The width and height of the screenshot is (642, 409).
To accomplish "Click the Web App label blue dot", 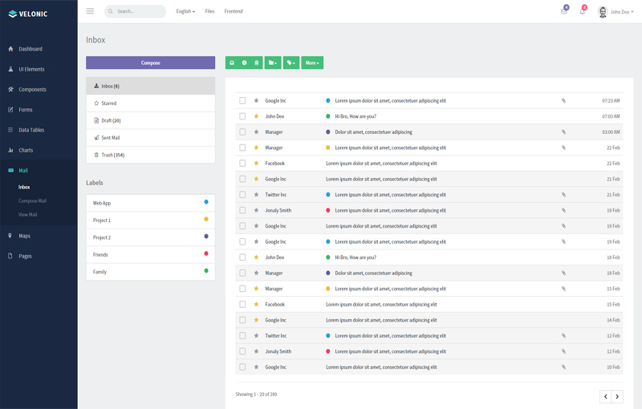I will 206,202.
